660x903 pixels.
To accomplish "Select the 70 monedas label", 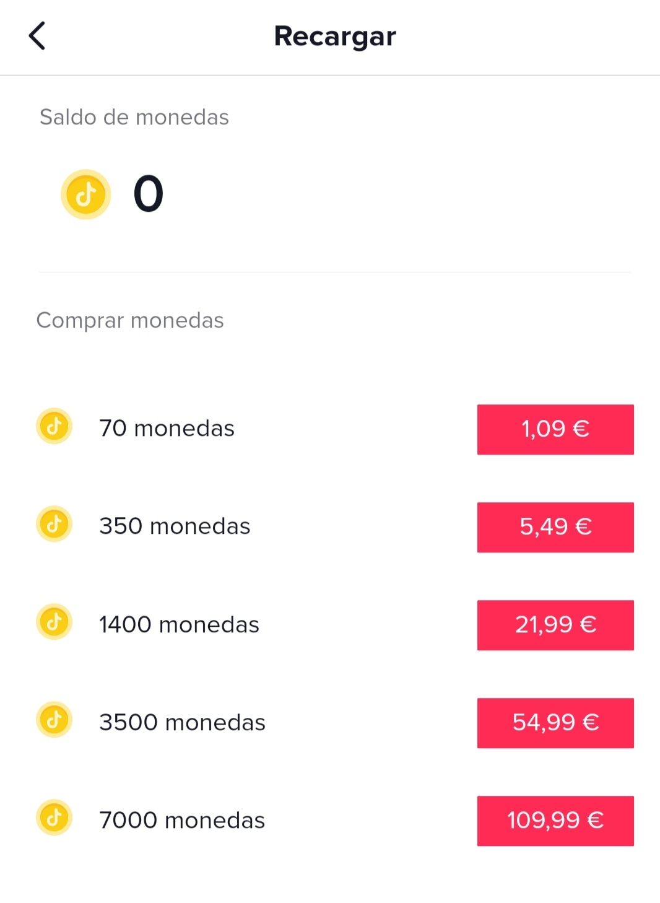I will coord(167,429).
